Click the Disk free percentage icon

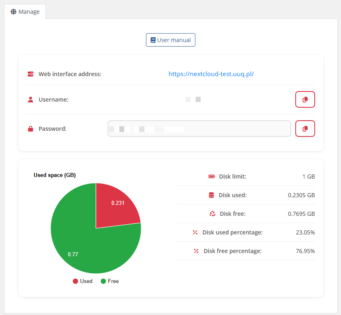coord(196,251)
